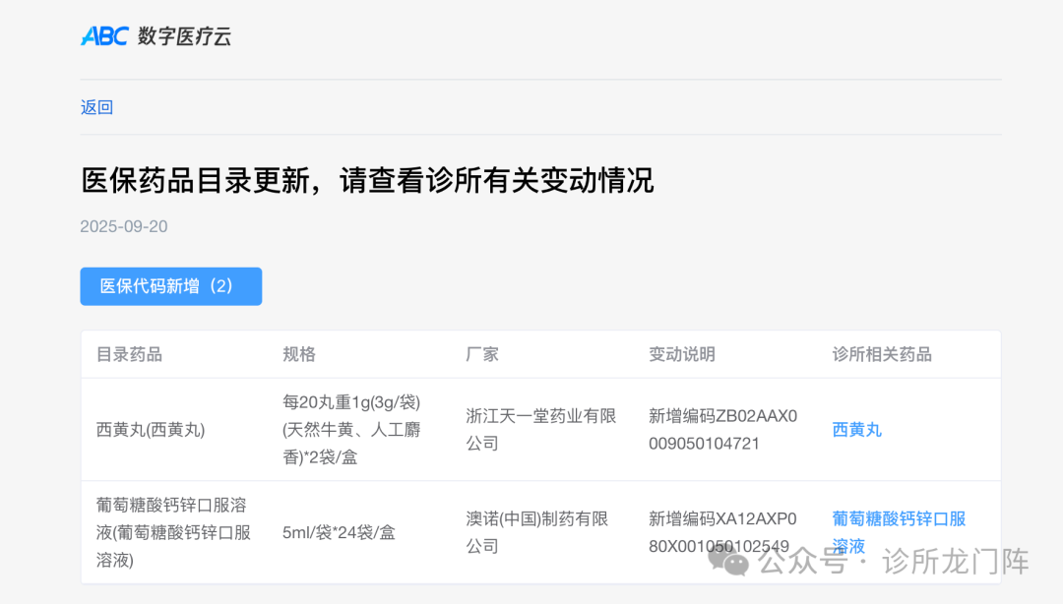The width and height of the screenshot is (1063, 604).
Task: Select the 5ml/袋*24袋/盒 specification cell
Action: pyautogui.click(x=339, y=532)
